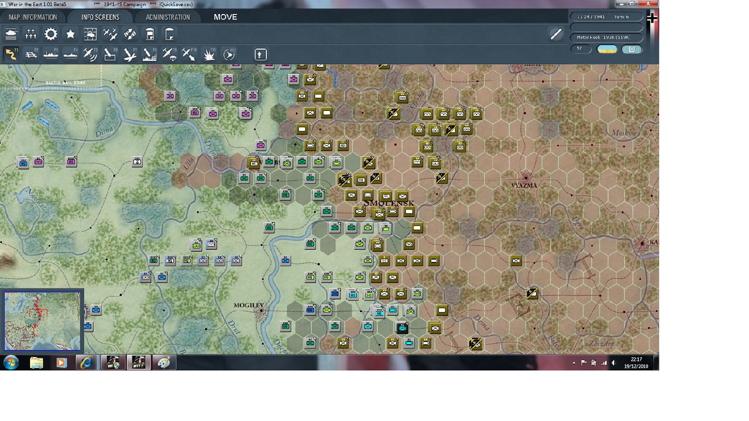Open Windows Explorer from the taskbar
The height and width of the screenshot is (421, 749).
[x=36, y=362]
